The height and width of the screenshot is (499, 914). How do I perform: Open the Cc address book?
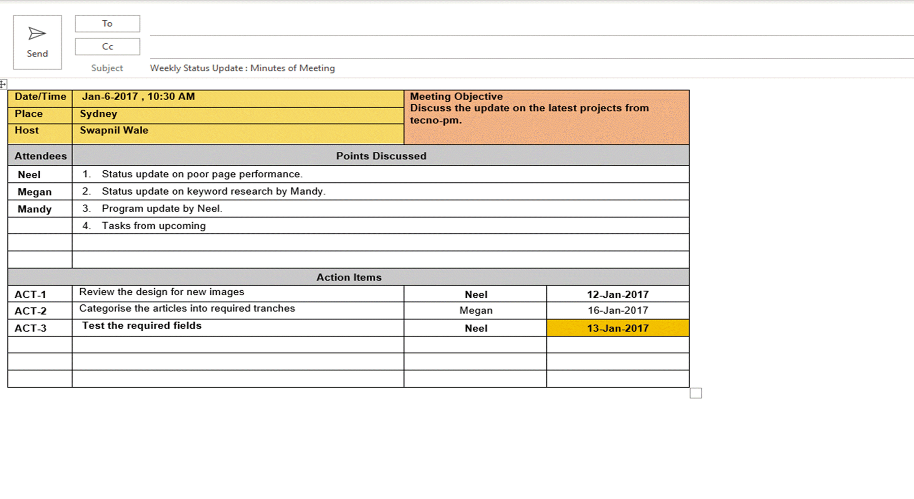[x=107, y=46]
